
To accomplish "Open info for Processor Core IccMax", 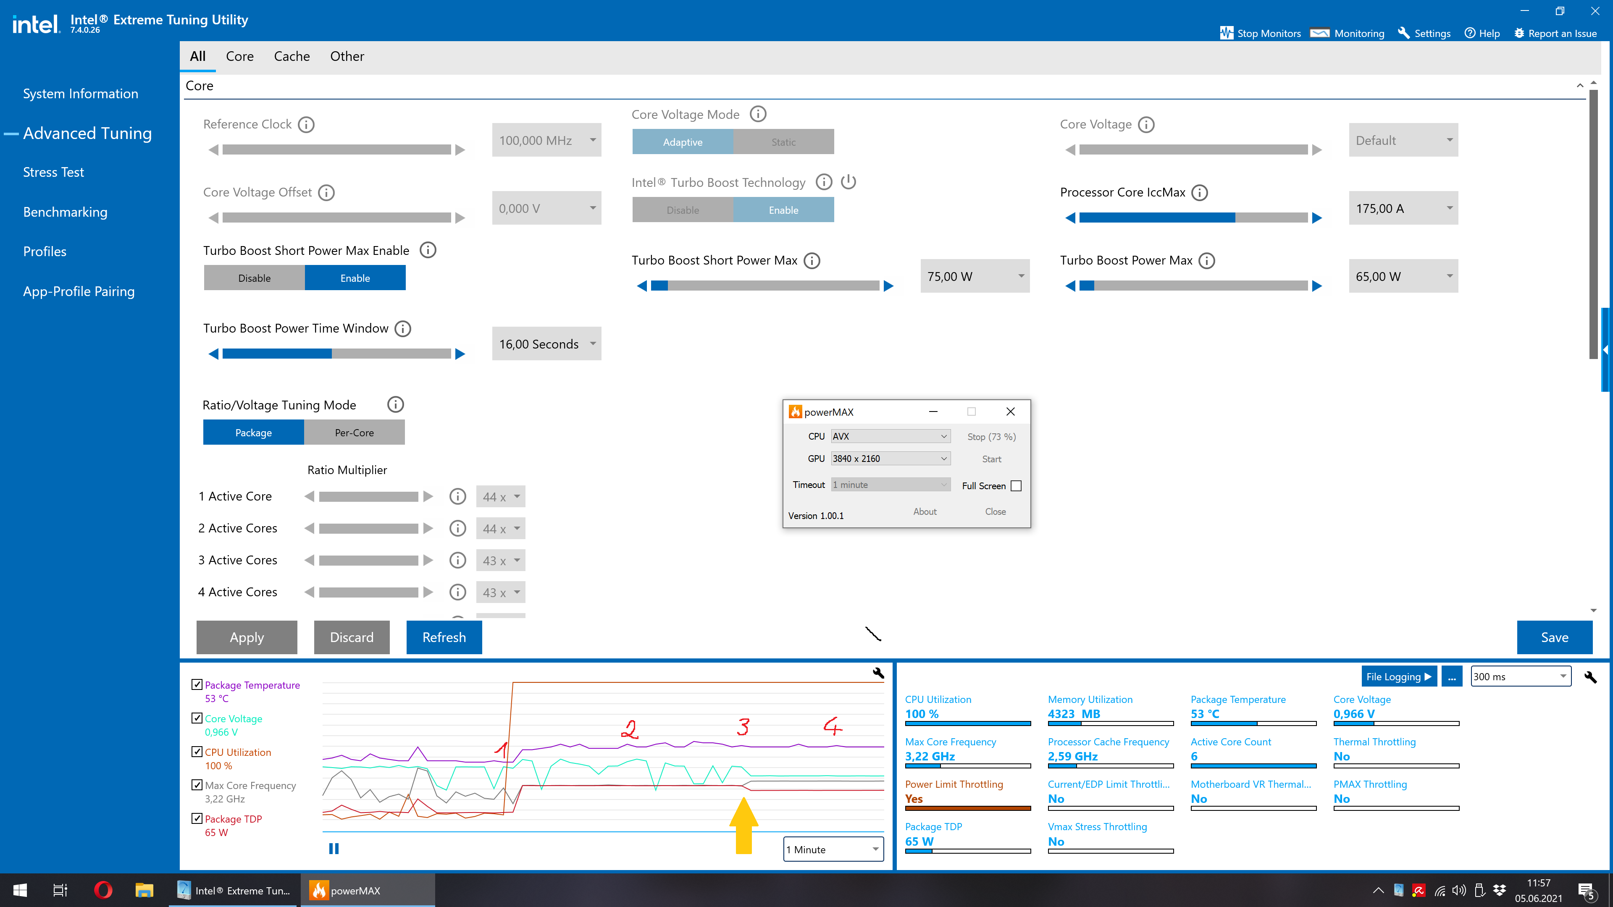I will point(1199,193).
